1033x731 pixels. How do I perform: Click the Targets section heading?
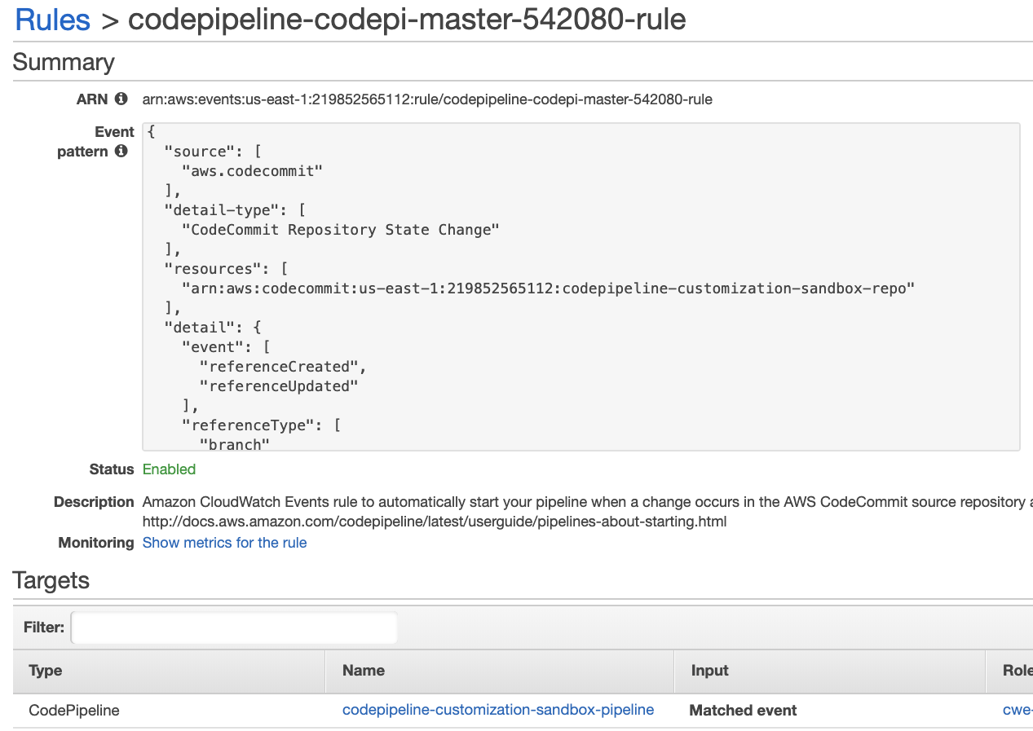(51, 581)
